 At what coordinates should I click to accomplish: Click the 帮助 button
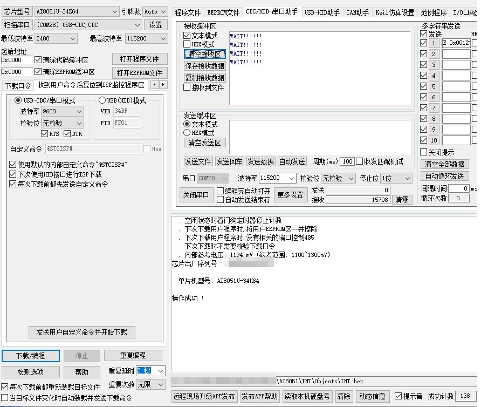[x=81, y=372]
